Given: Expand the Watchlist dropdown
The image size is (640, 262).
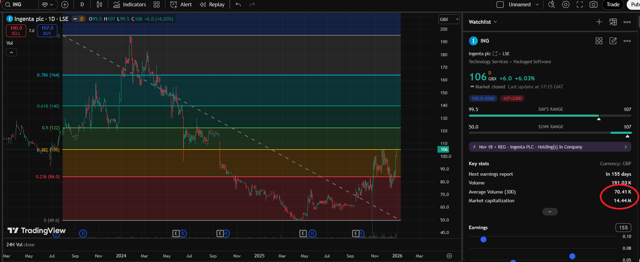Looking at the screenshot, I should 483,22.
